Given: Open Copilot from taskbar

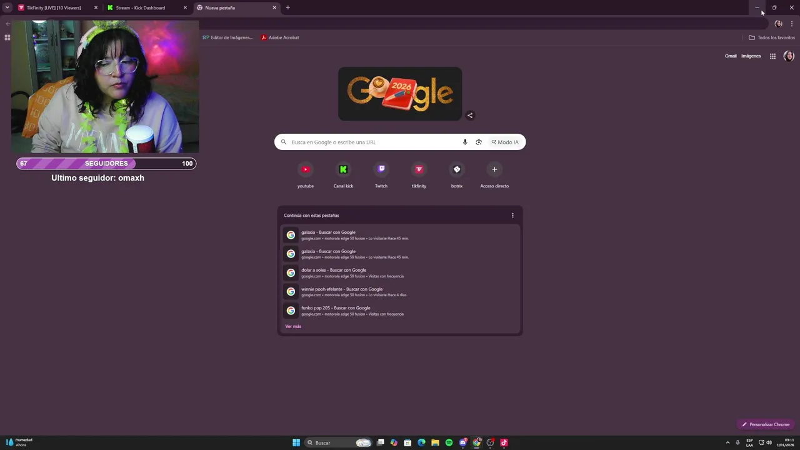Looking at the screenshot, I should click(394, 442).
